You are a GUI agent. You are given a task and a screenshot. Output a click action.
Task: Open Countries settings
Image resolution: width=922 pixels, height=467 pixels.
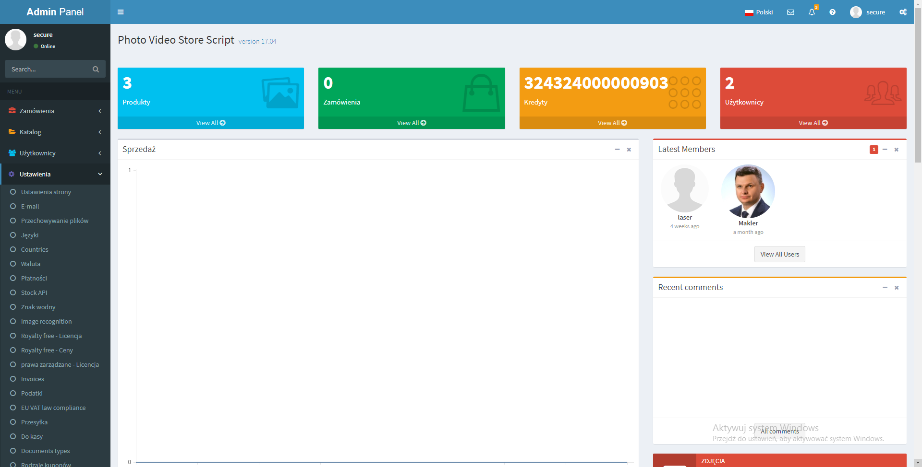point(35,249)
